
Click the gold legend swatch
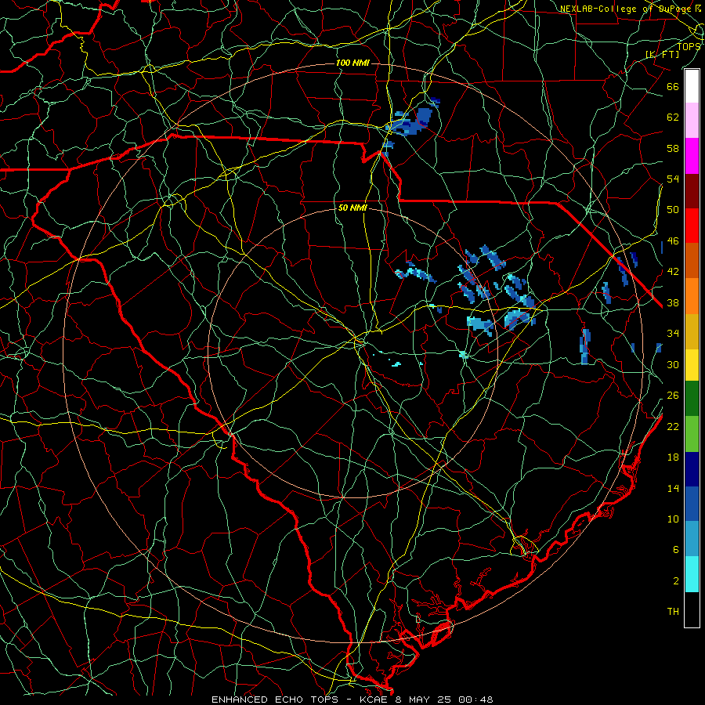pos(692,331)
